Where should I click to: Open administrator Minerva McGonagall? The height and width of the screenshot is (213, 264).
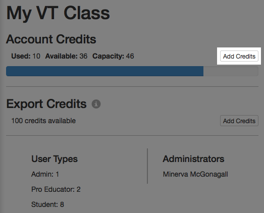click(x=195, y=174)
